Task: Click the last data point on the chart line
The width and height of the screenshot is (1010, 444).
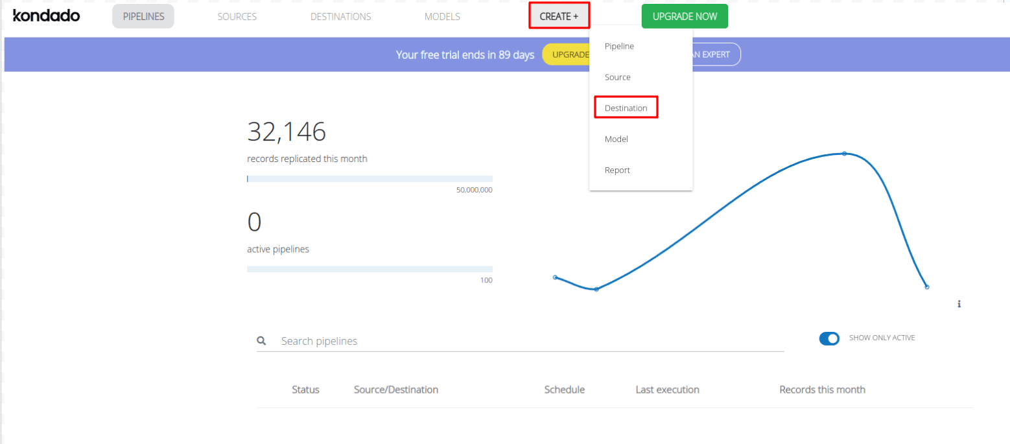Action: (927, 286)
